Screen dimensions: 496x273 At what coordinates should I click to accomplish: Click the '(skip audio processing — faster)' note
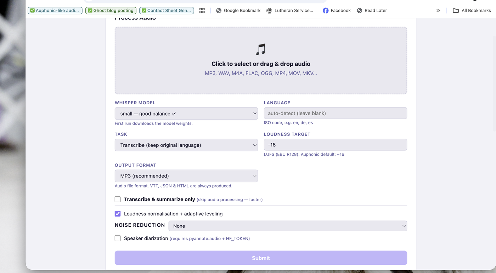click(230, 200)
